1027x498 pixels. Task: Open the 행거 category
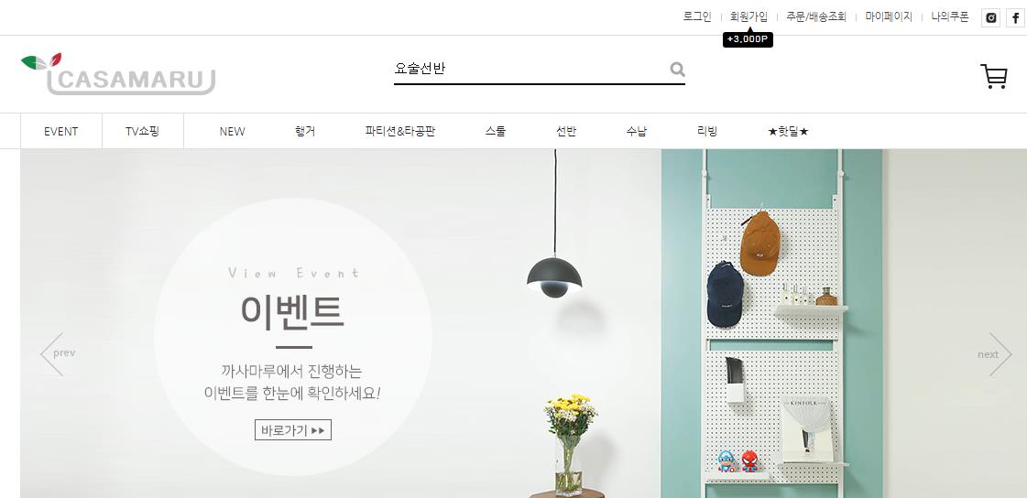tap(304, 131)
